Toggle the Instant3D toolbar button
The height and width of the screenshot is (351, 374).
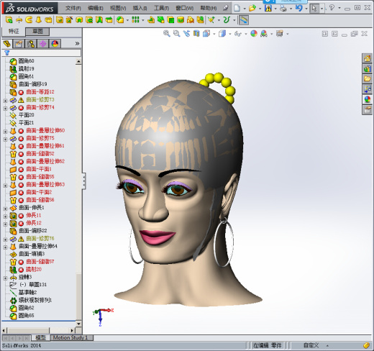pos(244,20)
